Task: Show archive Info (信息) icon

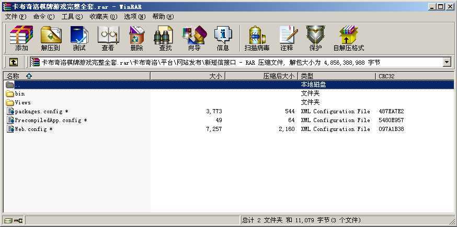Action: click(x=223, y=38)
